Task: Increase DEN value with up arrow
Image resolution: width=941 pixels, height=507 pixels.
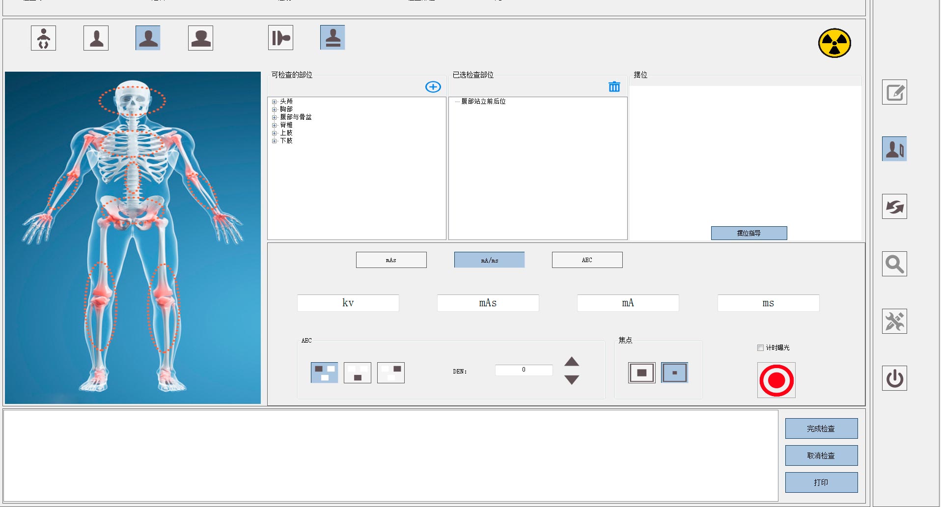Action: coord(571,362)
